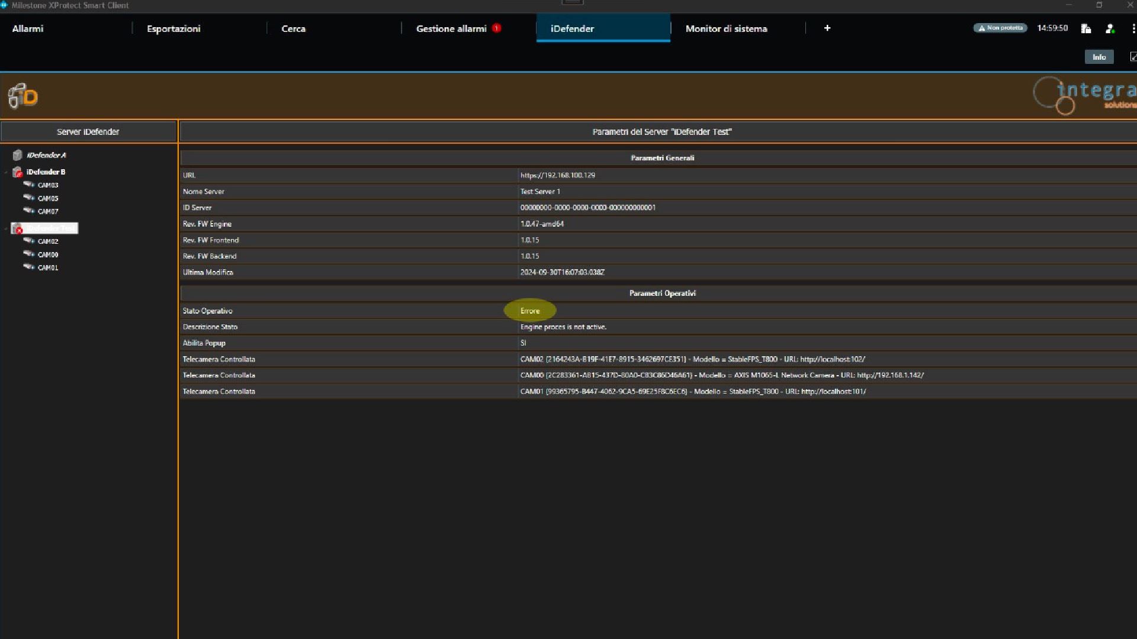
Task: Switch to the Esportazioni tab
Action: pos(174,28)
